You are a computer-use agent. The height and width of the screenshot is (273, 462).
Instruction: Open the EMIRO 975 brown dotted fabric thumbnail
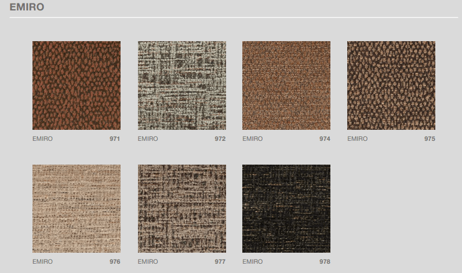tap(391, 85)
